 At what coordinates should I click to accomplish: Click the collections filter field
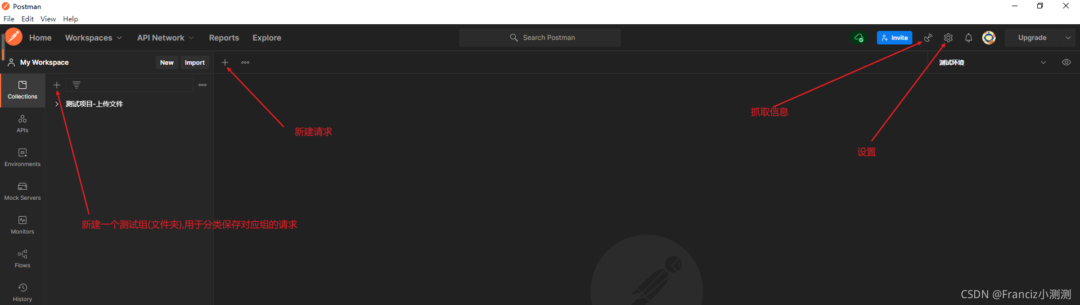(x=130, y=85)
